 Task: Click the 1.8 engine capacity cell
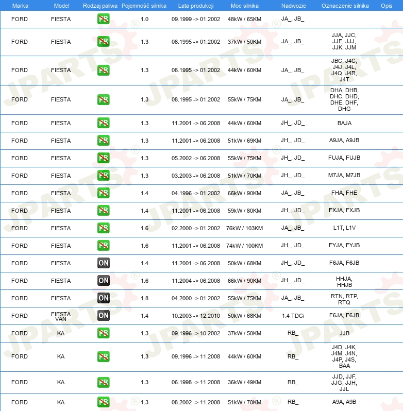pyautogui.click(x=144, y=298)
